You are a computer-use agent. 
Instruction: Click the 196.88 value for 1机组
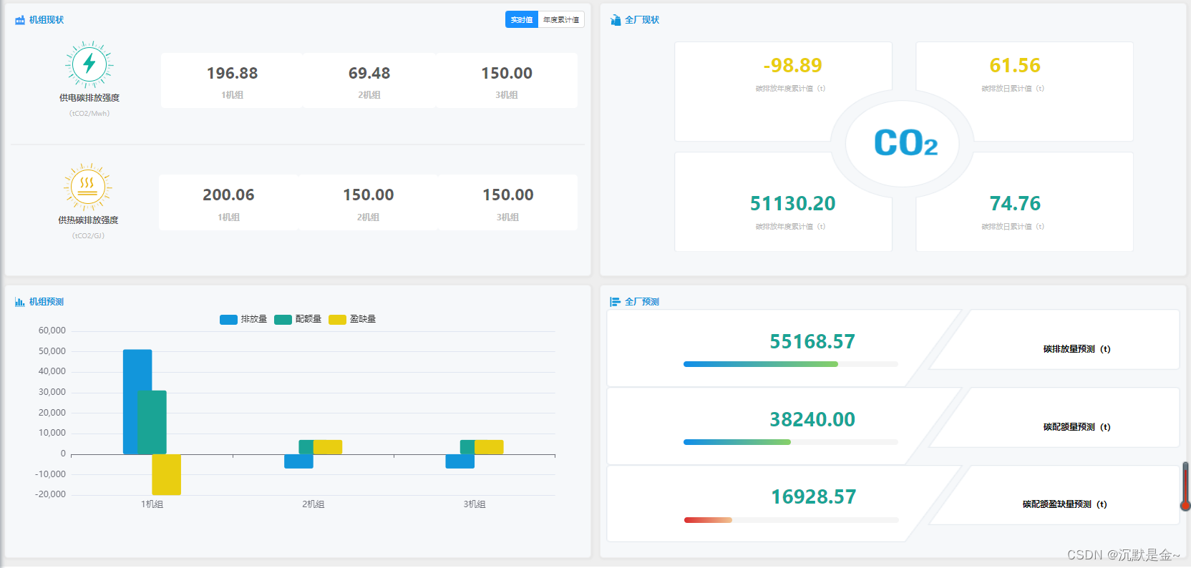tap(232, 74)
